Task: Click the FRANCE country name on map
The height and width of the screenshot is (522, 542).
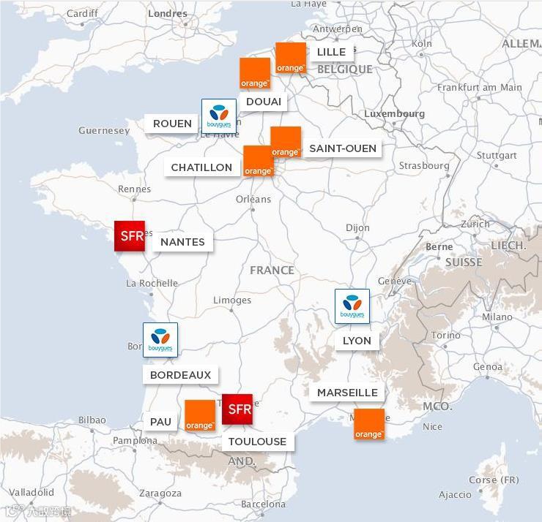Action: coord(272,271)
